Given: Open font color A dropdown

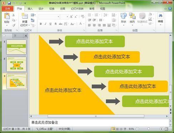Looking at the screenshot, I should [x=81, y=24].
